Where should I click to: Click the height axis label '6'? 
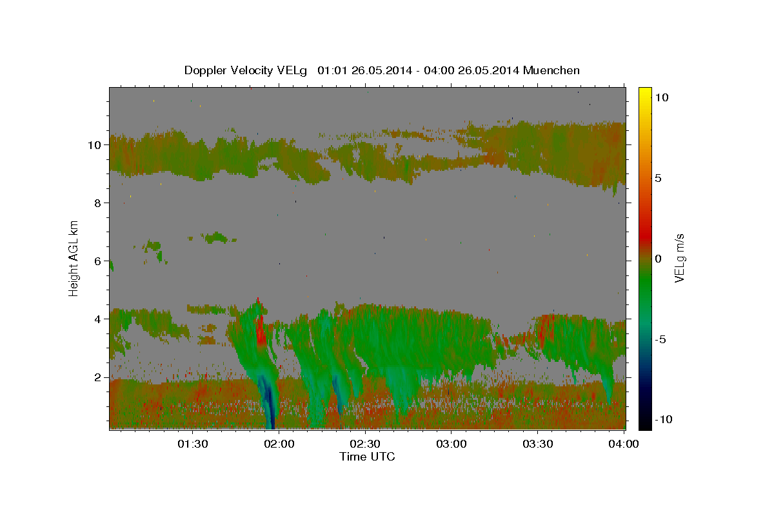(x=99, y=261)
